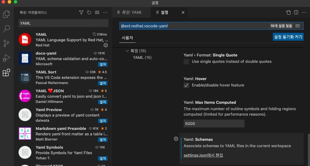310x166 pixels.
Task: Click the Matt Bierner publisher name
Action: coord(47,139)
